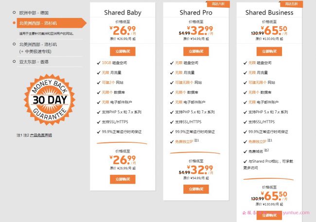Open the 产品免责声明 link
Screen dimensions: 316x222
pos(41,135)
